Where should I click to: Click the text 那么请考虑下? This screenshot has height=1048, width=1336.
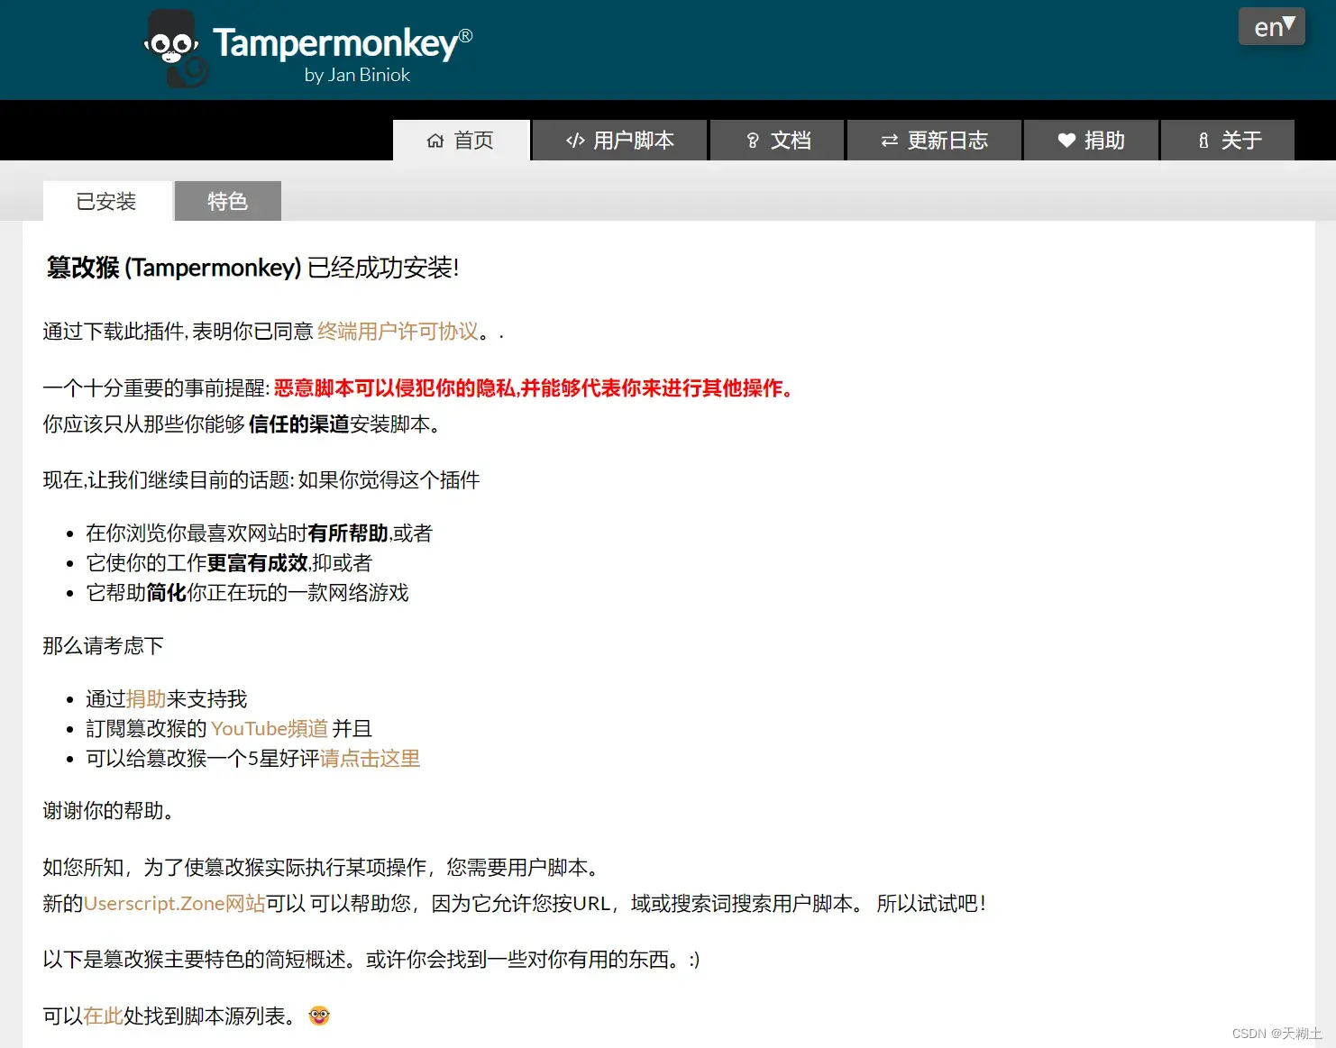click(x=104, y=646)
